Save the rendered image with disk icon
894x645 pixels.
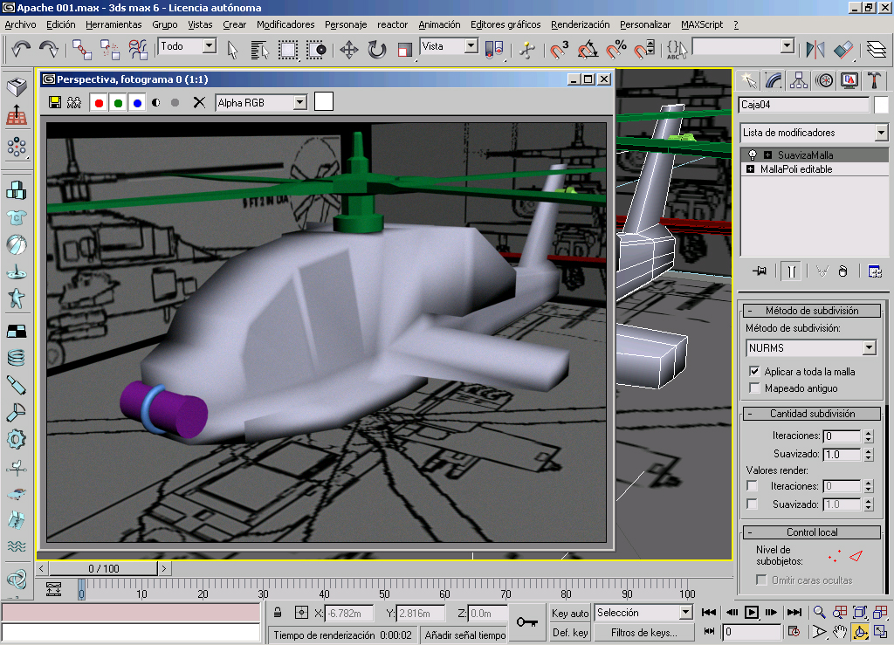(x=55, y=103)
